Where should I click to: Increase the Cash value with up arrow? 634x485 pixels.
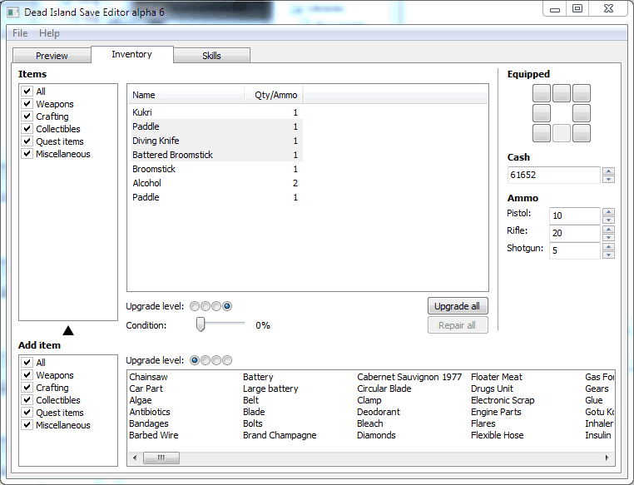coord(608,171)
